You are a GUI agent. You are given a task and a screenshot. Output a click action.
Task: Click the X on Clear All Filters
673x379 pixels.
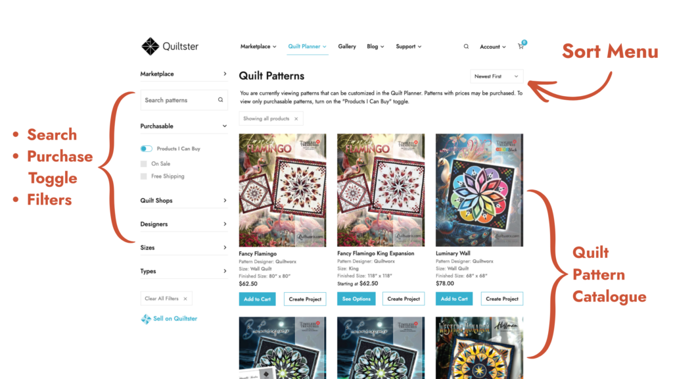coord(185,299)
